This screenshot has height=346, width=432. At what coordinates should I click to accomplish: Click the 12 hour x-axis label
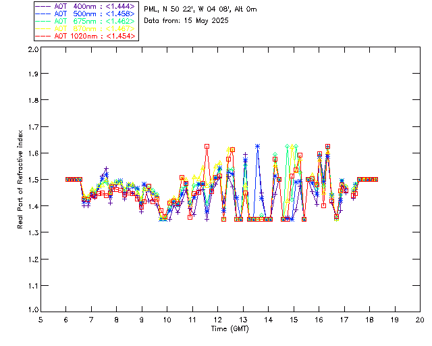(x=217, y=320)
